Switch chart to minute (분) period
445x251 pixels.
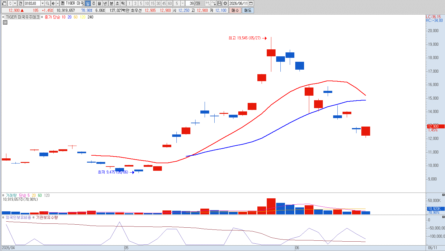(111, 3)
